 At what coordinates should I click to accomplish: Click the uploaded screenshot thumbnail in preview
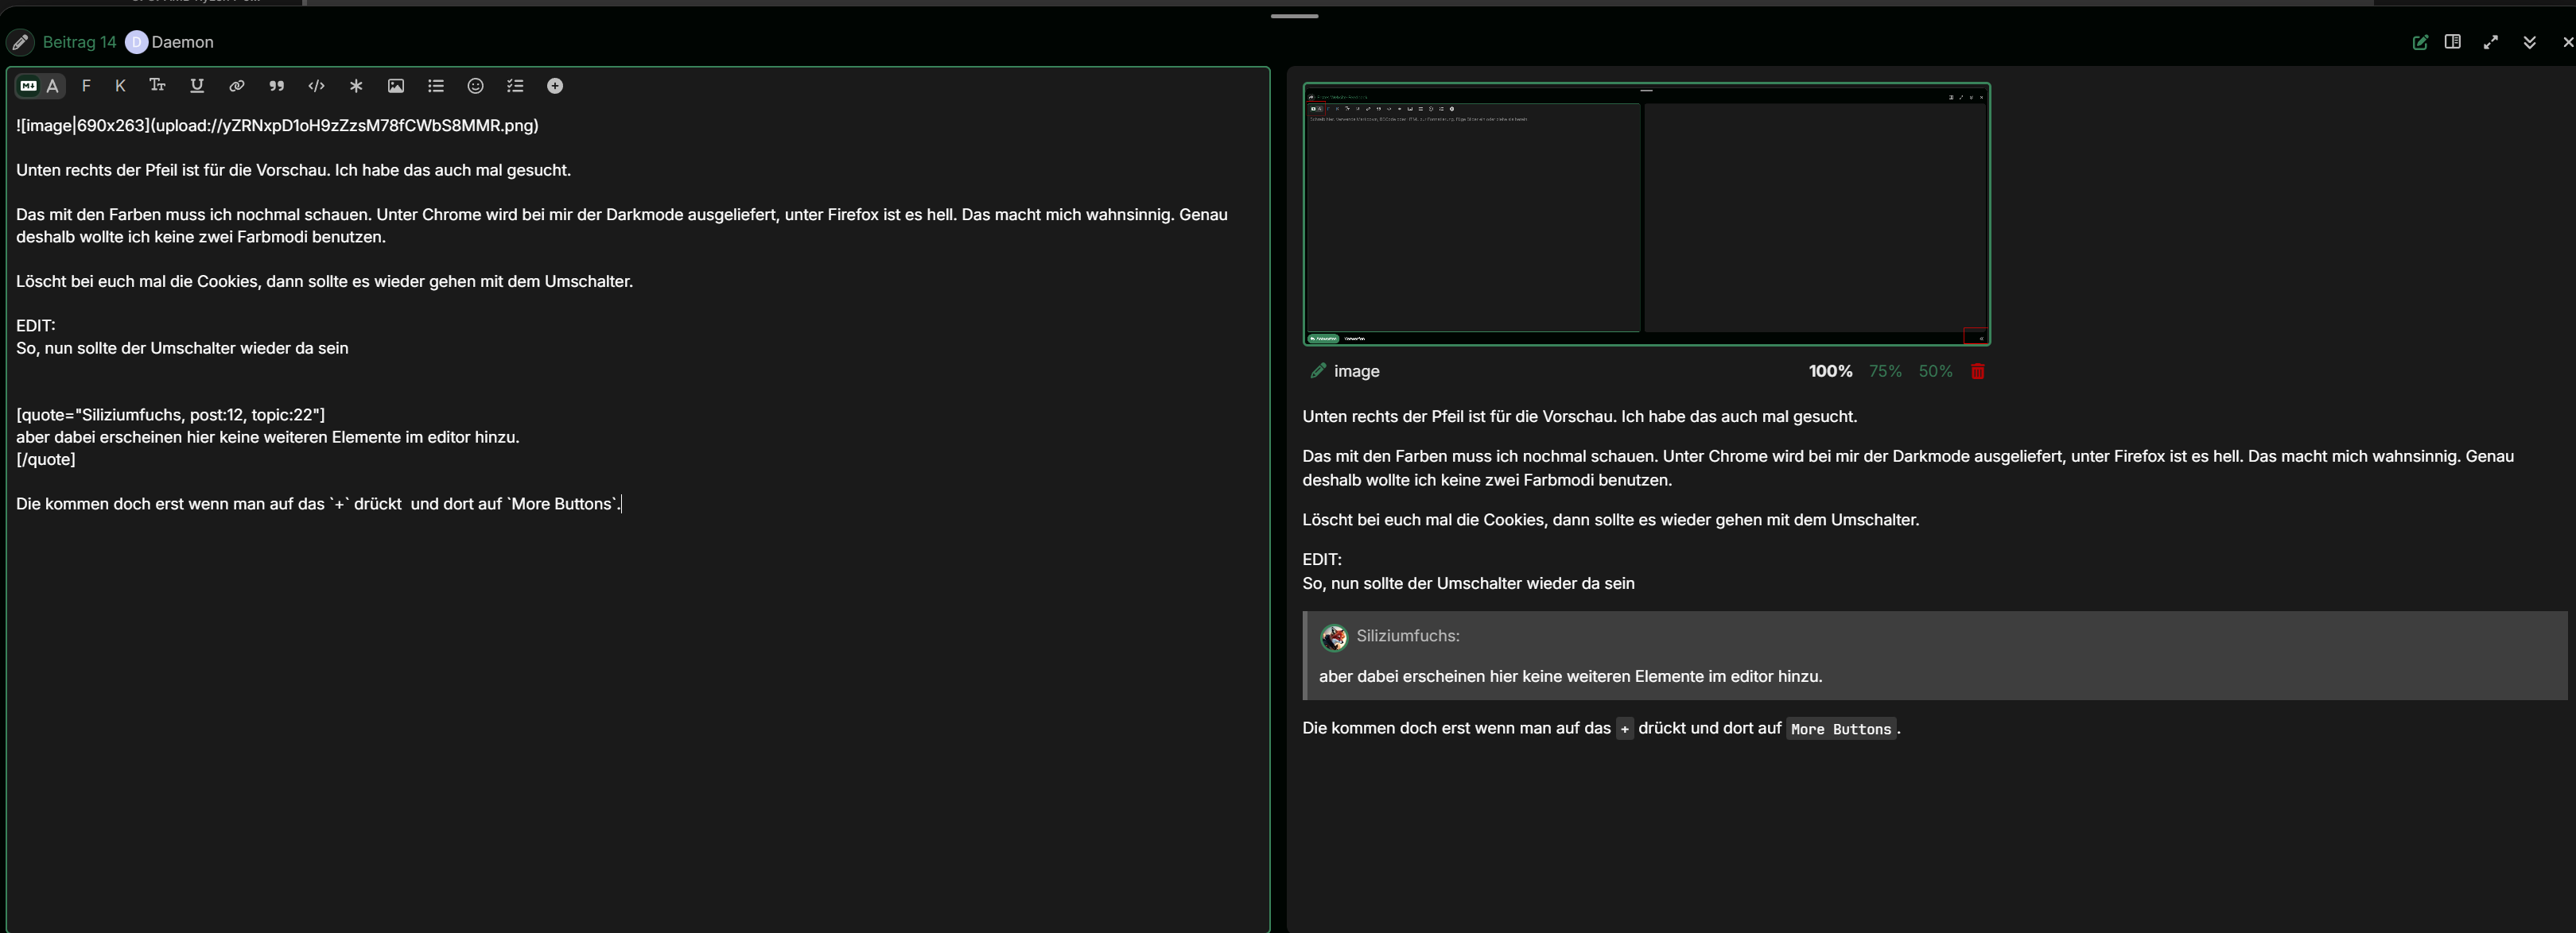coord(1646,214)
